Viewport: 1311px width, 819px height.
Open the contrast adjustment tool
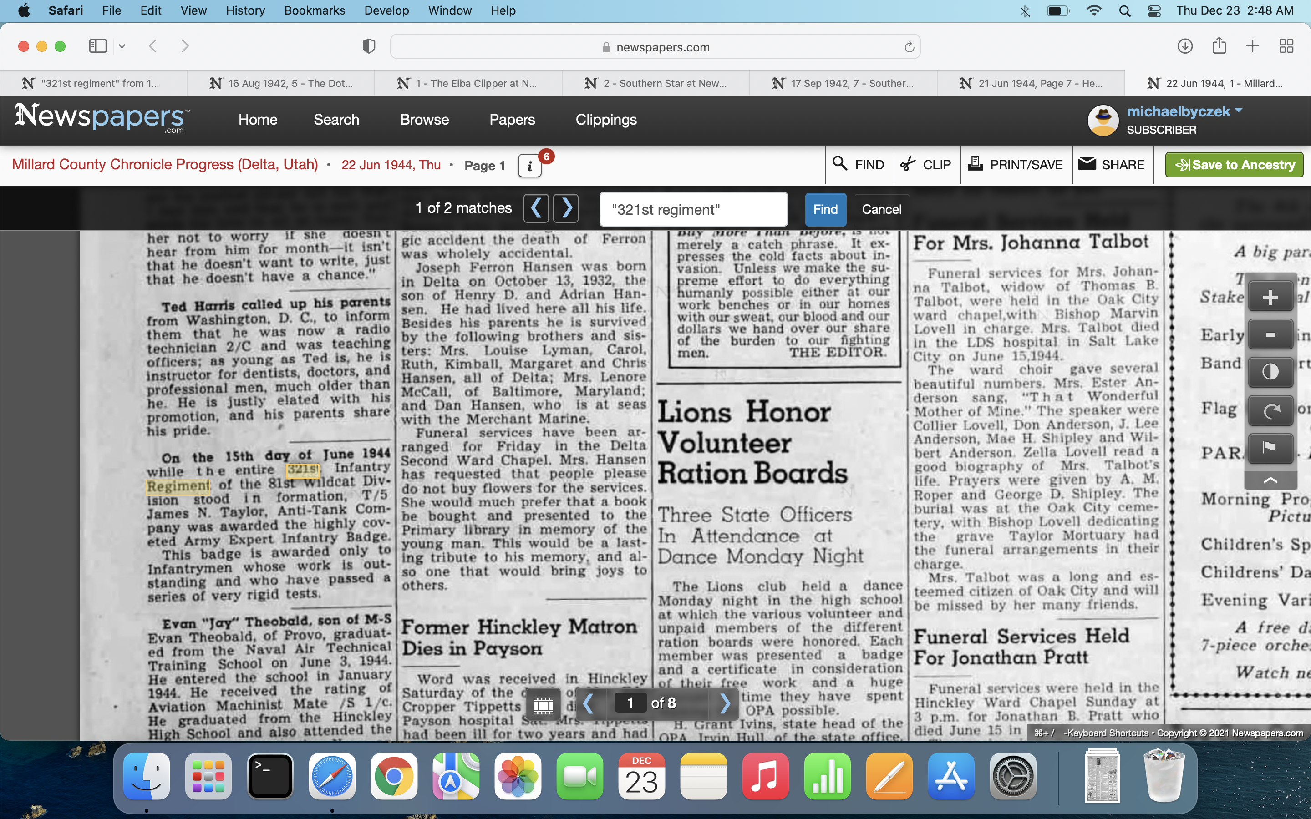pos(1270,372)
